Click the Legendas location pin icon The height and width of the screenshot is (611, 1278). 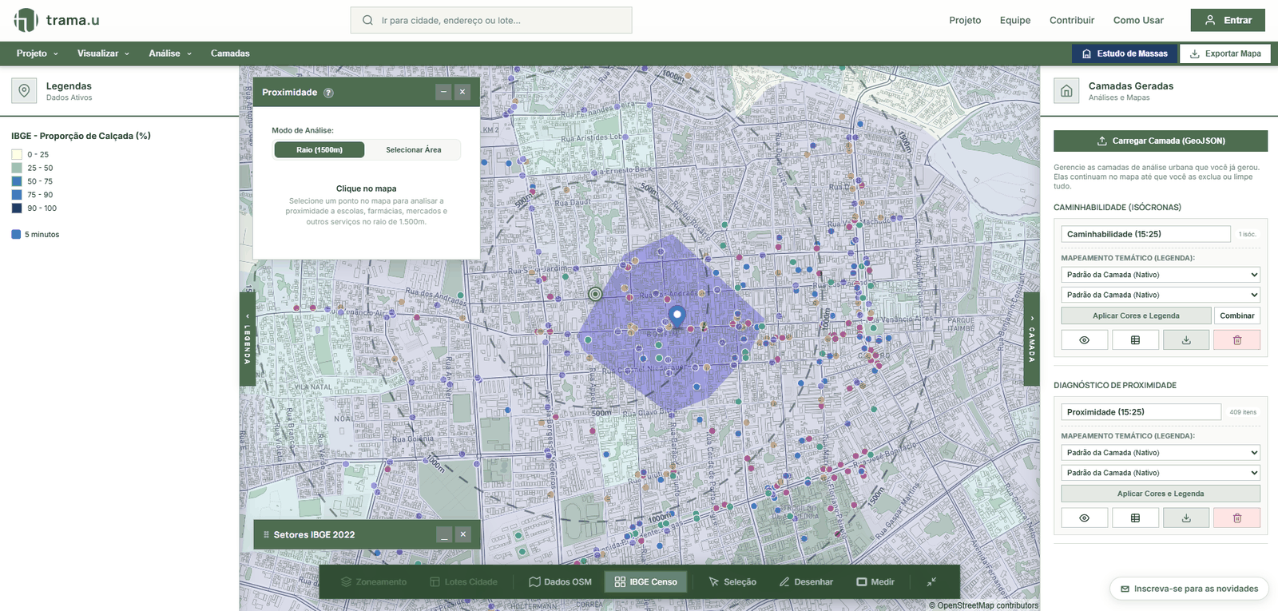24,90
